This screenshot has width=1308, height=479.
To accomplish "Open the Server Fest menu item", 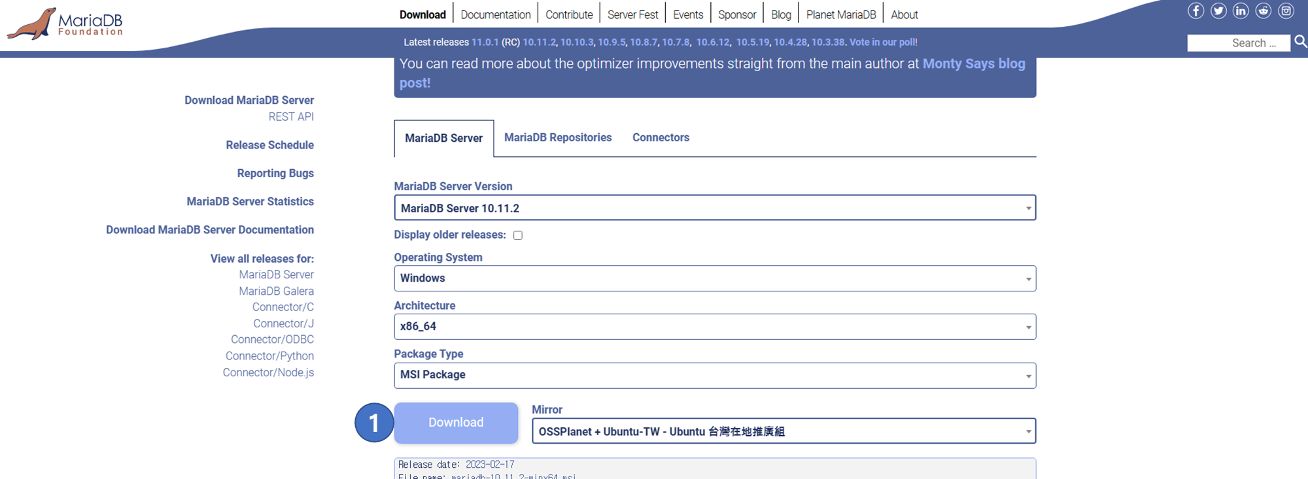I will (632, 14).
